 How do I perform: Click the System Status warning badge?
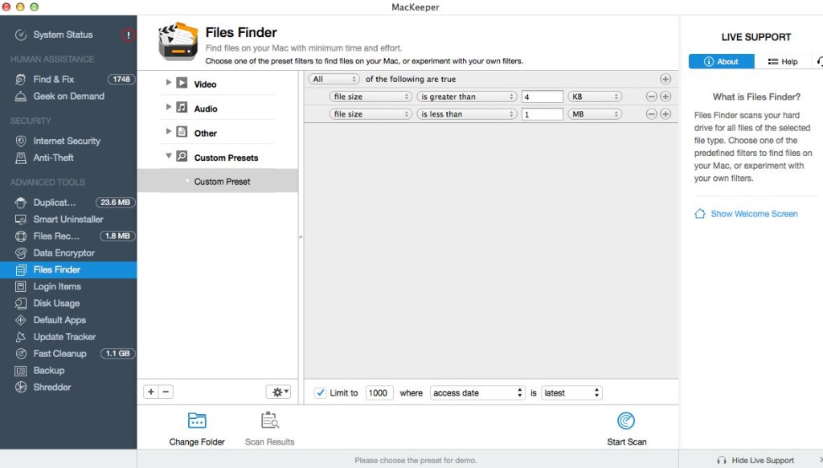click(x=128, y=35)
